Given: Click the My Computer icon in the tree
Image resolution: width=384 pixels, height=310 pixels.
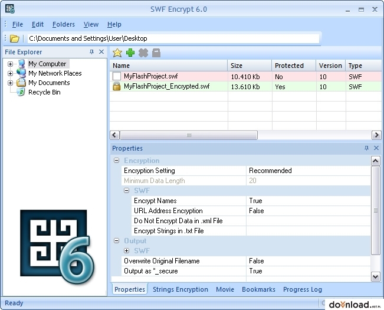Looking at the screenshot, I should tap(22, 64).
